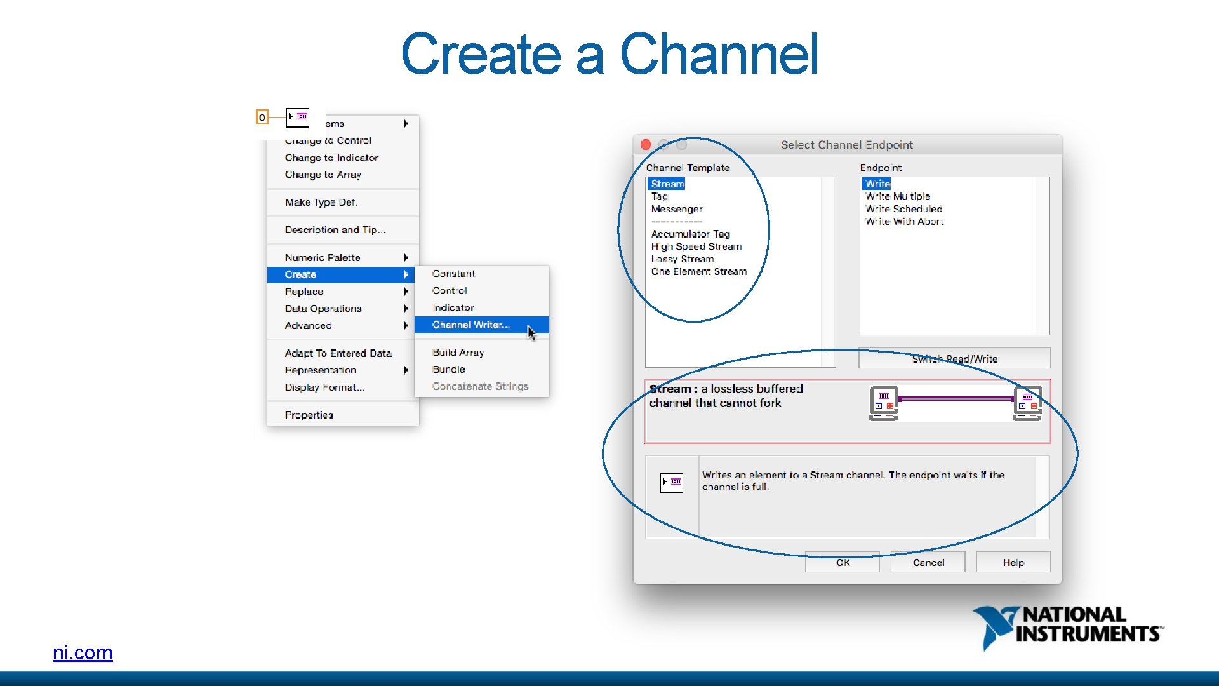Click the Channel Writer icon beside the help description
1219x686 pixels.
click(x=672, y=482)
